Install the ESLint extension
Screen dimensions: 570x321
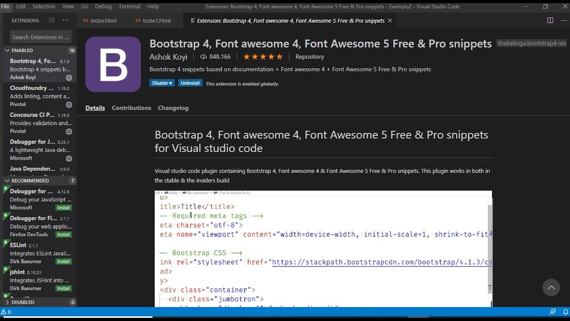tap(64, 261)
